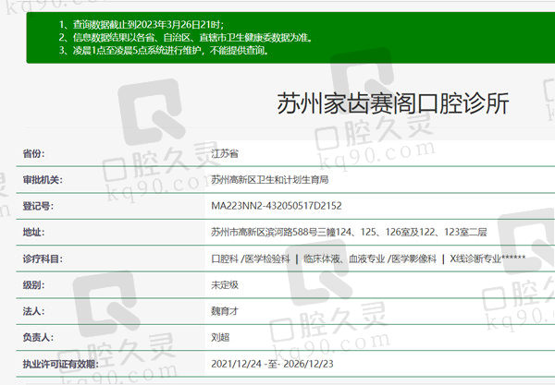
Task: Select the validity dates 2021/12/24 -至- 2026/12/23
Action: 272,364
